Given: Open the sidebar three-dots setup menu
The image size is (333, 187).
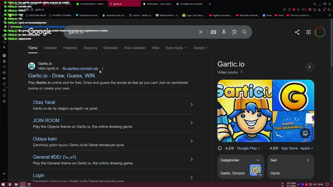Looking at the screenshot, I should [4, 179].
